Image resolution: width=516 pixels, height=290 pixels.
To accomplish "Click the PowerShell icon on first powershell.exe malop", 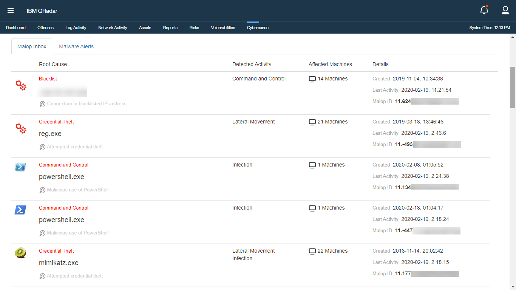I will coord(20,167).
